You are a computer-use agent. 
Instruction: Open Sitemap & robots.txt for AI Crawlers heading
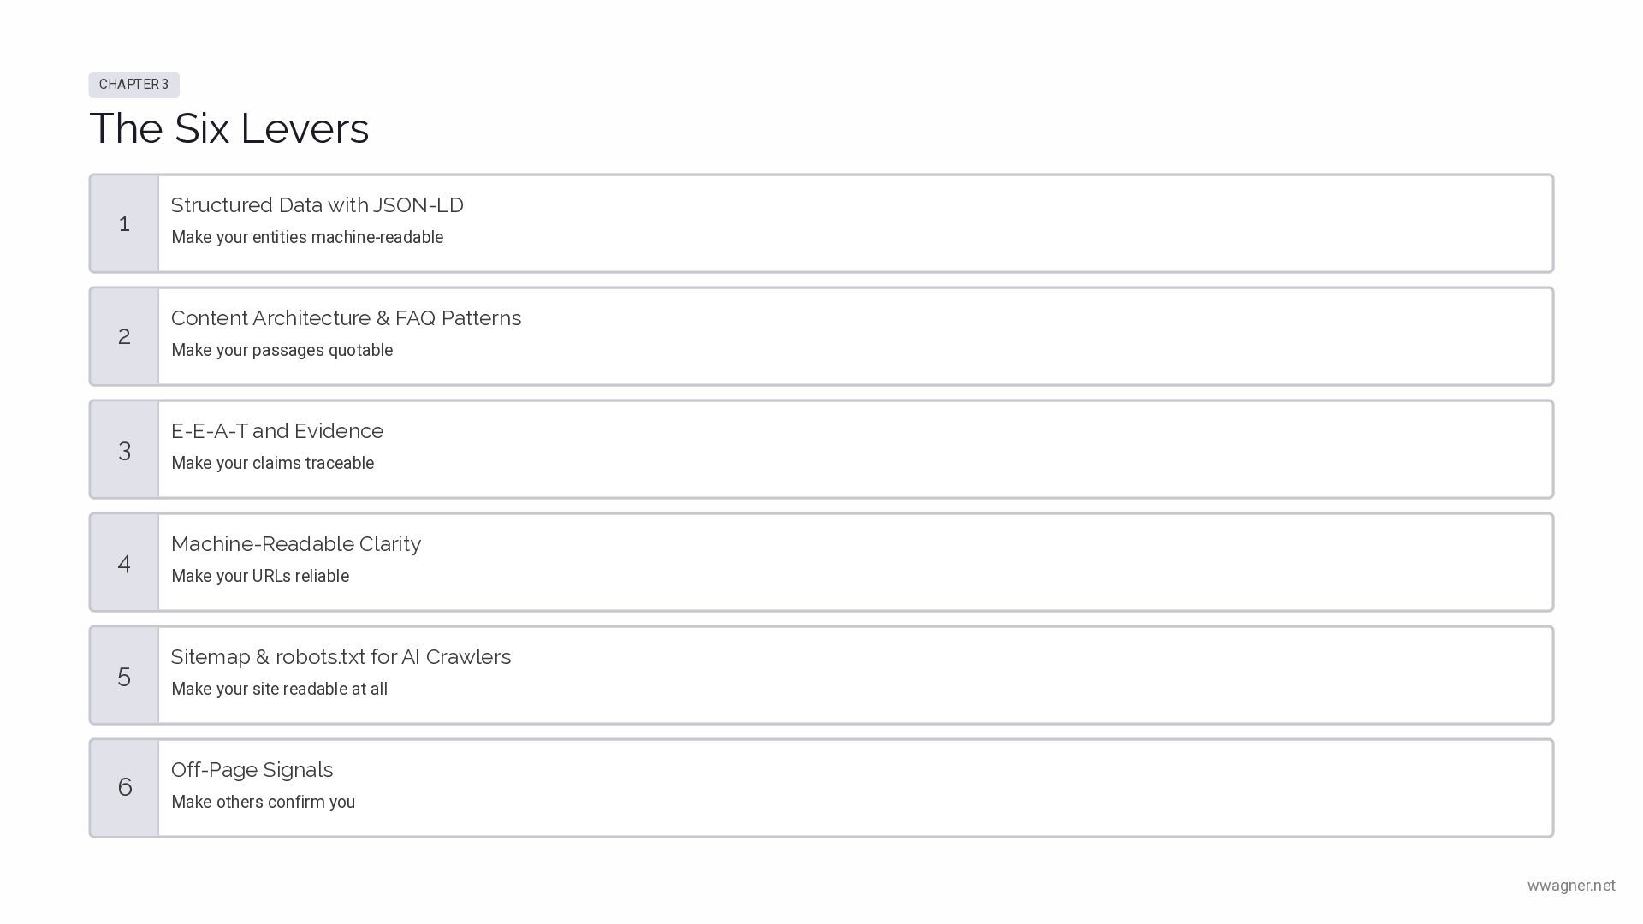point(341,657)
